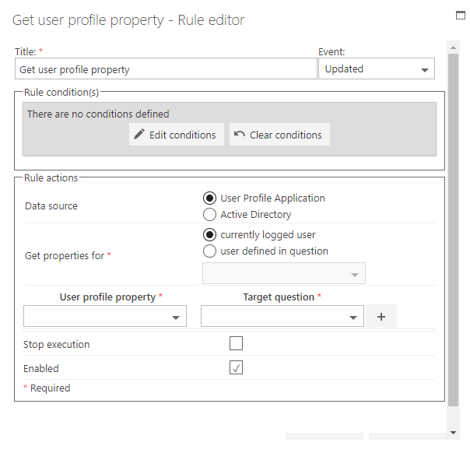Click the 'Event:' label
Screen dimensions: 470x453
tap(331, 52)
